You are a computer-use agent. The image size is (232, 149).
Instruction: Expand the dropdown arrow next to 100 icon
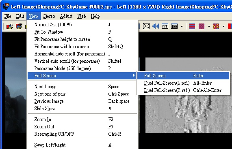click(x=182, y=27)
